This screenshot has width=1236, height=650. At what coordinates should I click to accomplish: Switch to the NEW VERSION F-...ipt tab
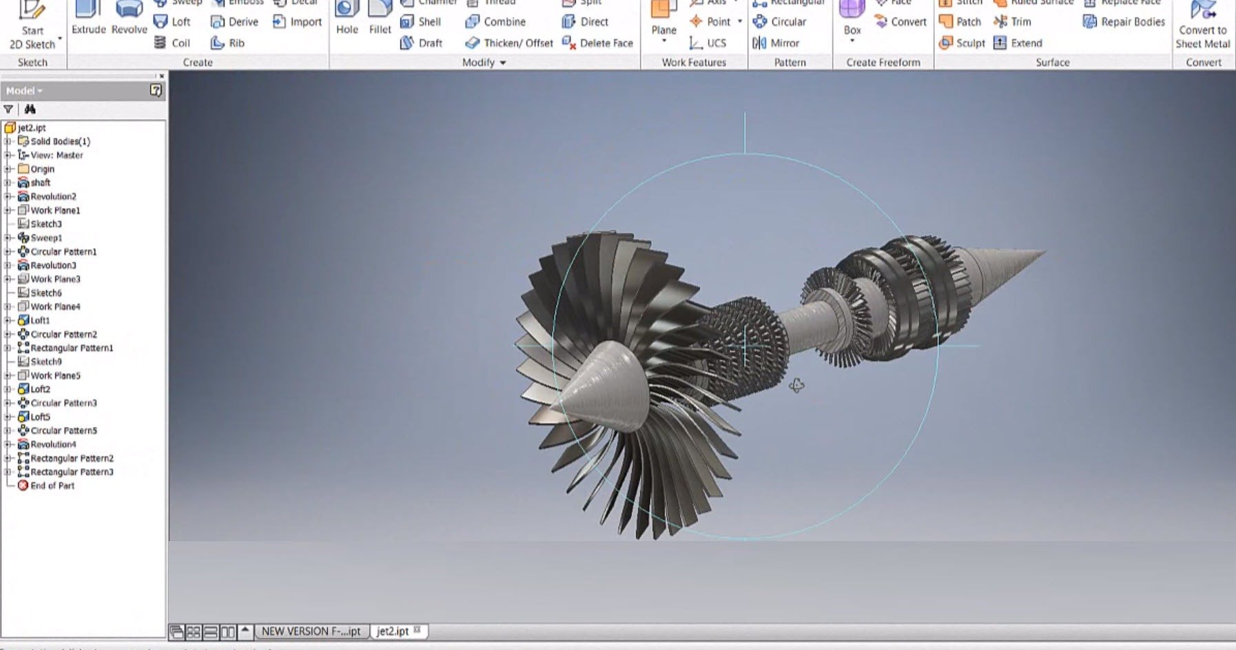pyautogui.click(x=311, y=631)
